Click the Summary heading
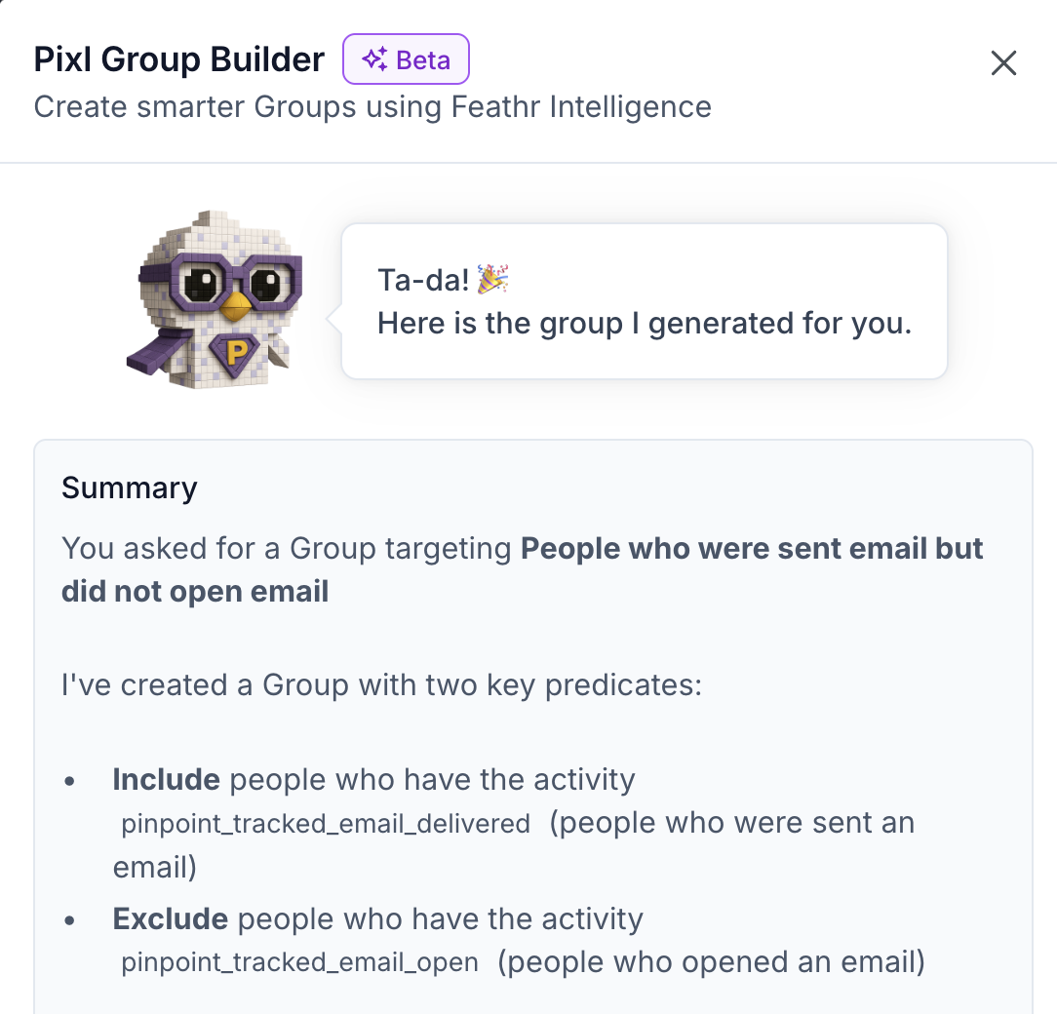 point(129,487)
